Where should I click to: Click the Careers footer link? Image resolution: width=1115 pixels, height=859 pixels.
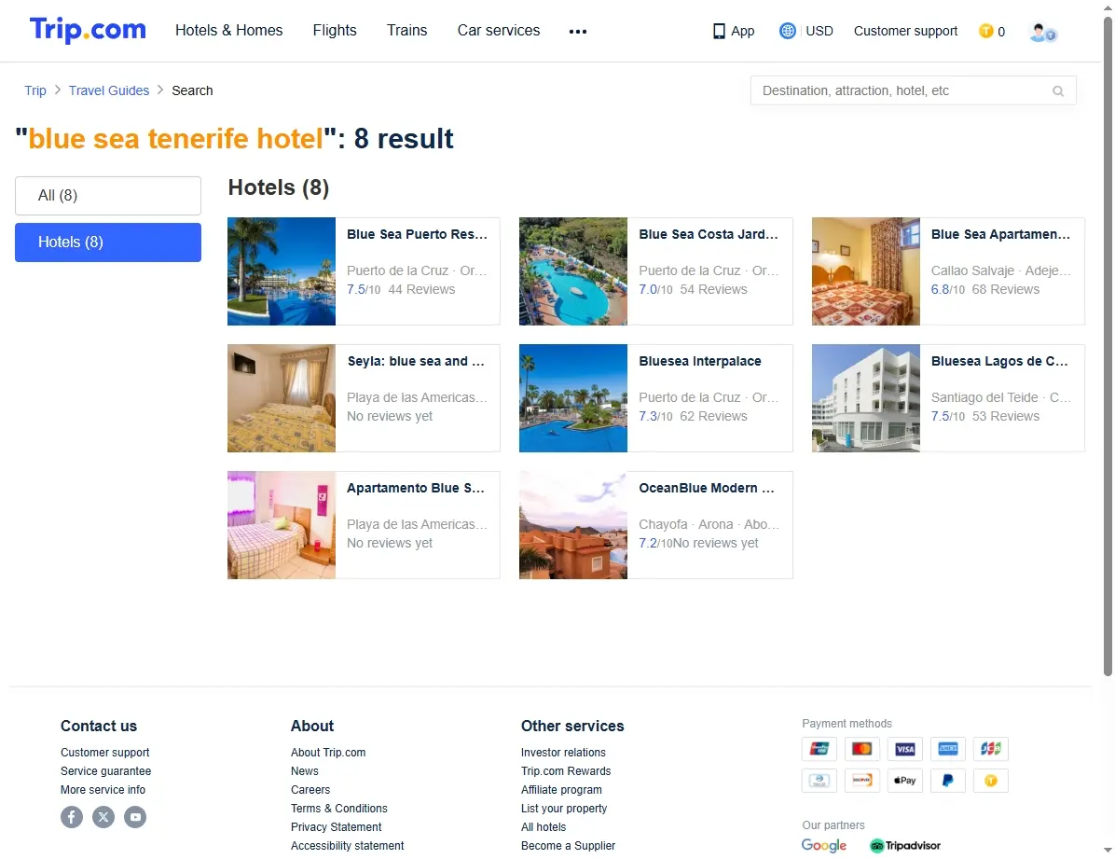pyautogui.click(x=310, y=789)
